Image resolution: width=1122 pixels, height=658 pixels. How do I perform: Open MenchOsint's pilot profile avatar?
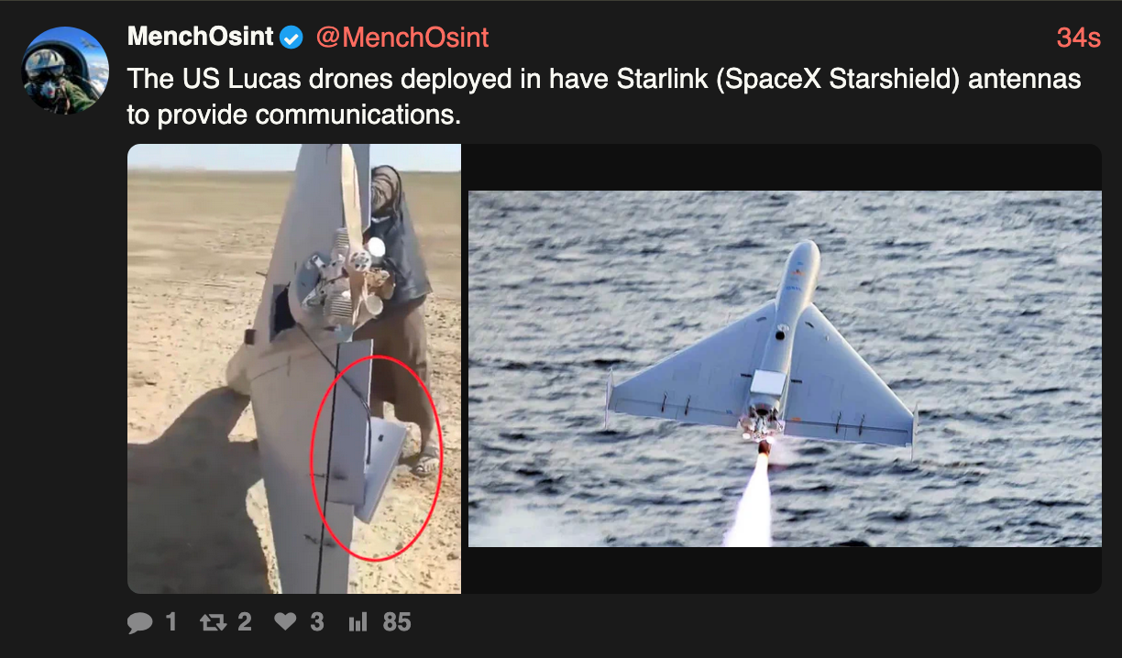coord(65,71)
